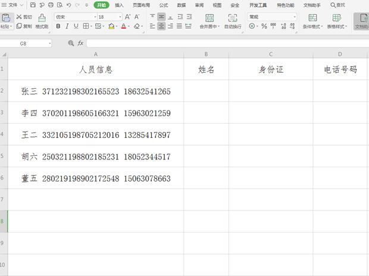Screen dimensions: 369x276
Task: Open the font name dropdown (仿宋)
Action: coord(95,17)
